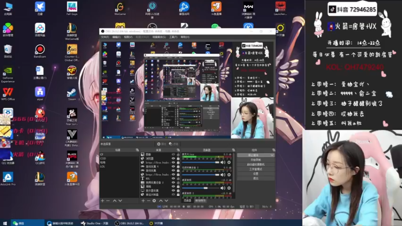Adjust the 视频采集设备 2 volume slider
The image size is (402, 226).
[x=200, y=175]
